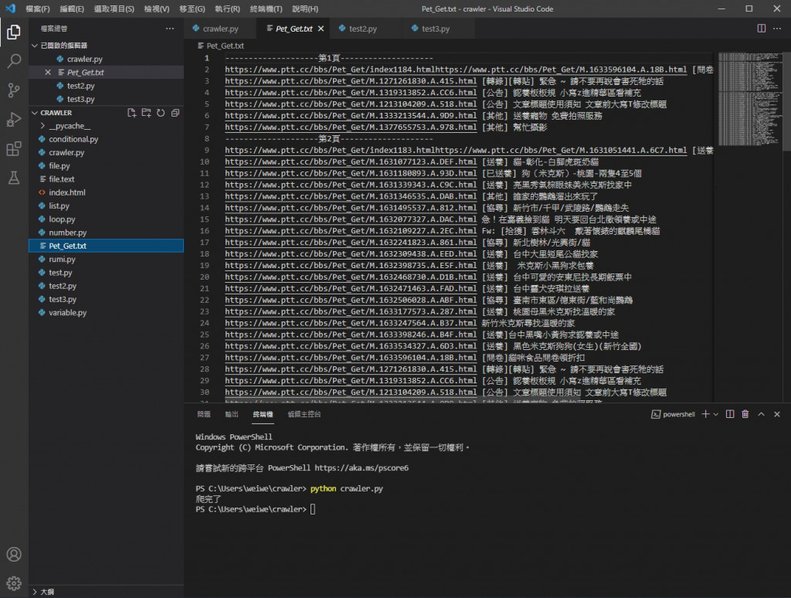Screen dimensions: 791x598
Task: Click New File icon in CRAWLER header
Action: (131, 113)
